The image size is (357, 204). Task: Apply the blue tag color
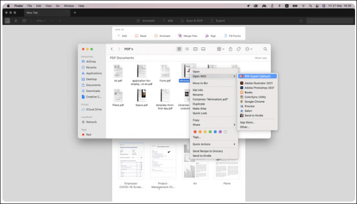pyautogui.click(x=215, y=132)
